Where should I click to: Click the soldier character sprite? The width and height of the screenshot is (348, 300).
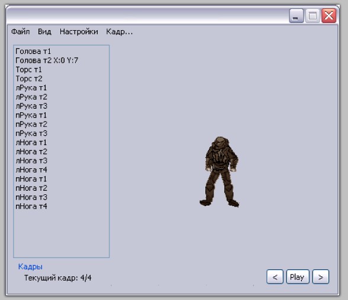tap(219, 172)
